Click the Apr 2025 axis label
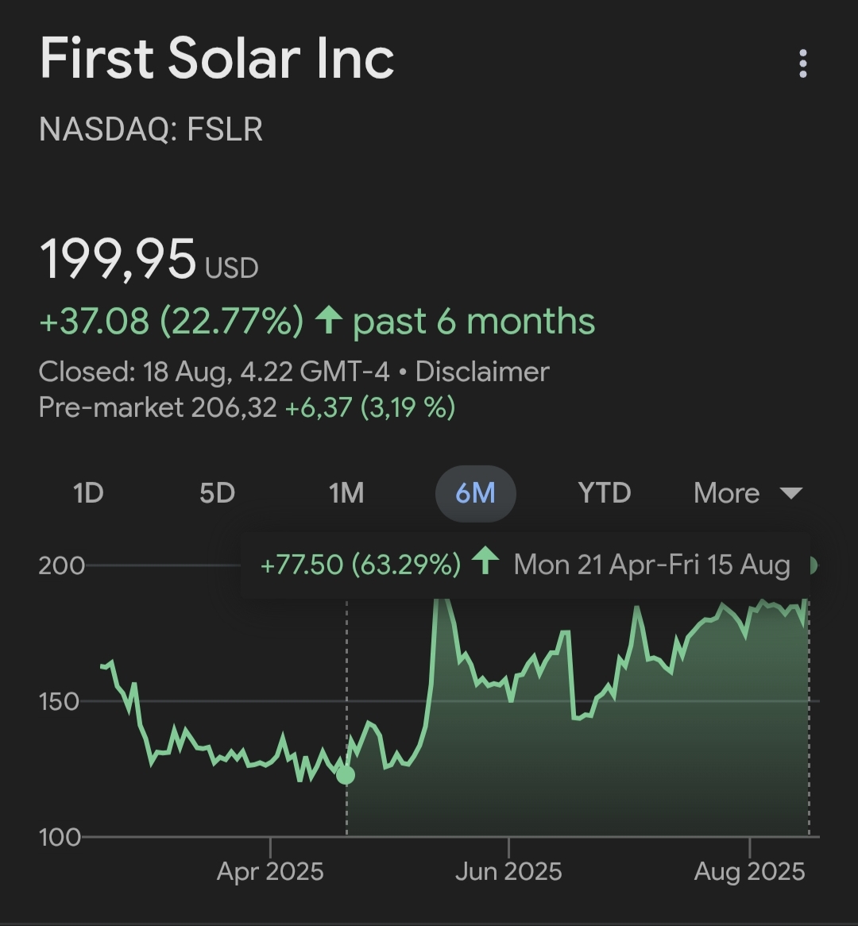Image resolution: width=858 pixels, height=926 pixels. (270, 871)
